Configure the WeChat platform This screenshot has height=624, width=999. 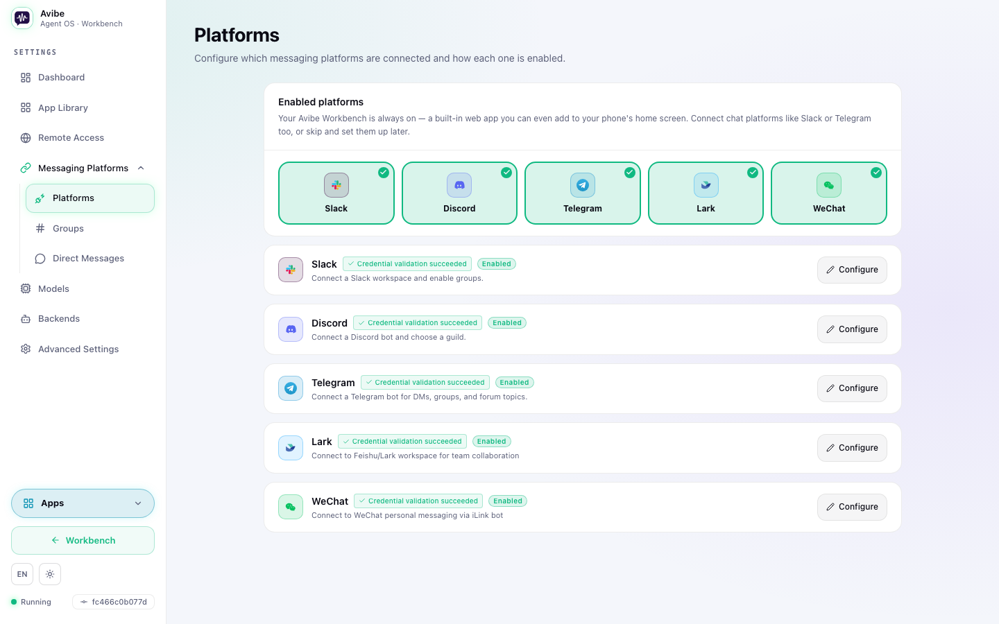pyautogui.click(x=852, y=507)
